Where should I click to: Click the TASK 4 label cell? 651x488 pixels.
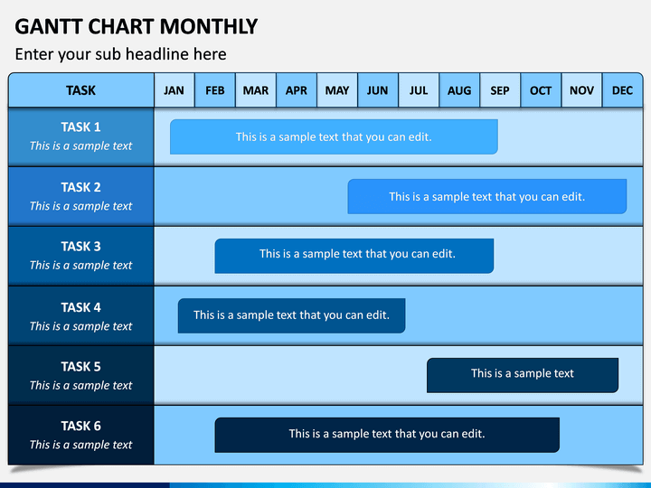coord(81,315)
